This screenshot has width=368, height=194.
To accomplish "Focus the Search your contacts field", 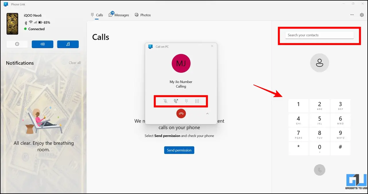I will point(320,35).
